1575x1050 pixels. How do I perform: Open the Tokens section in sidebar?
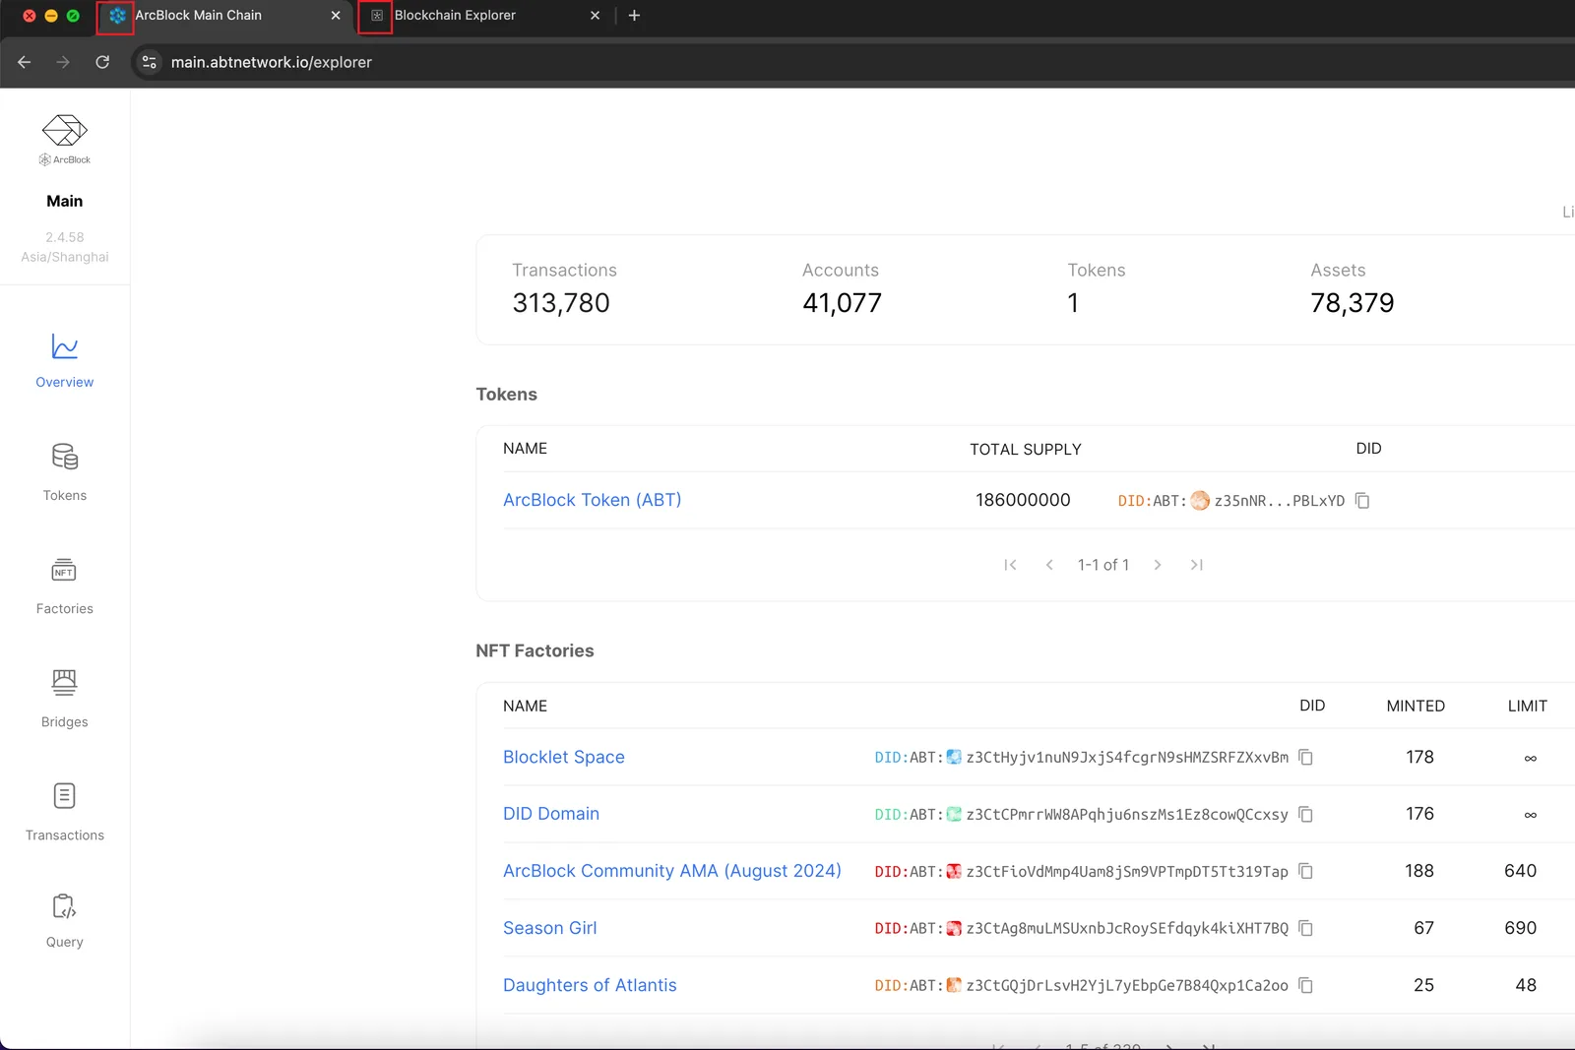(x=65, y=472)
